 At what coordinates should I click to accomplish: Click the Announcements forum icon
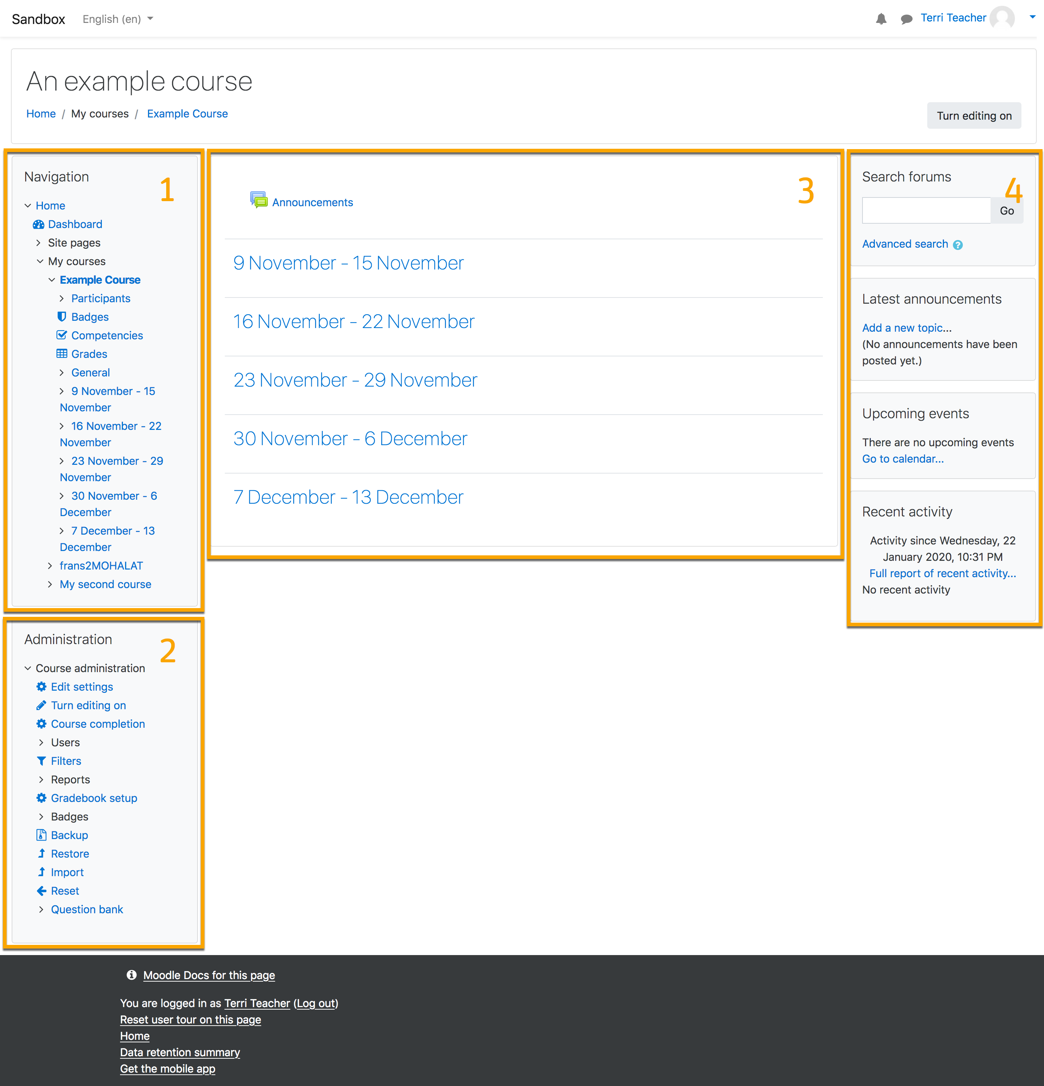click(258, 200)
